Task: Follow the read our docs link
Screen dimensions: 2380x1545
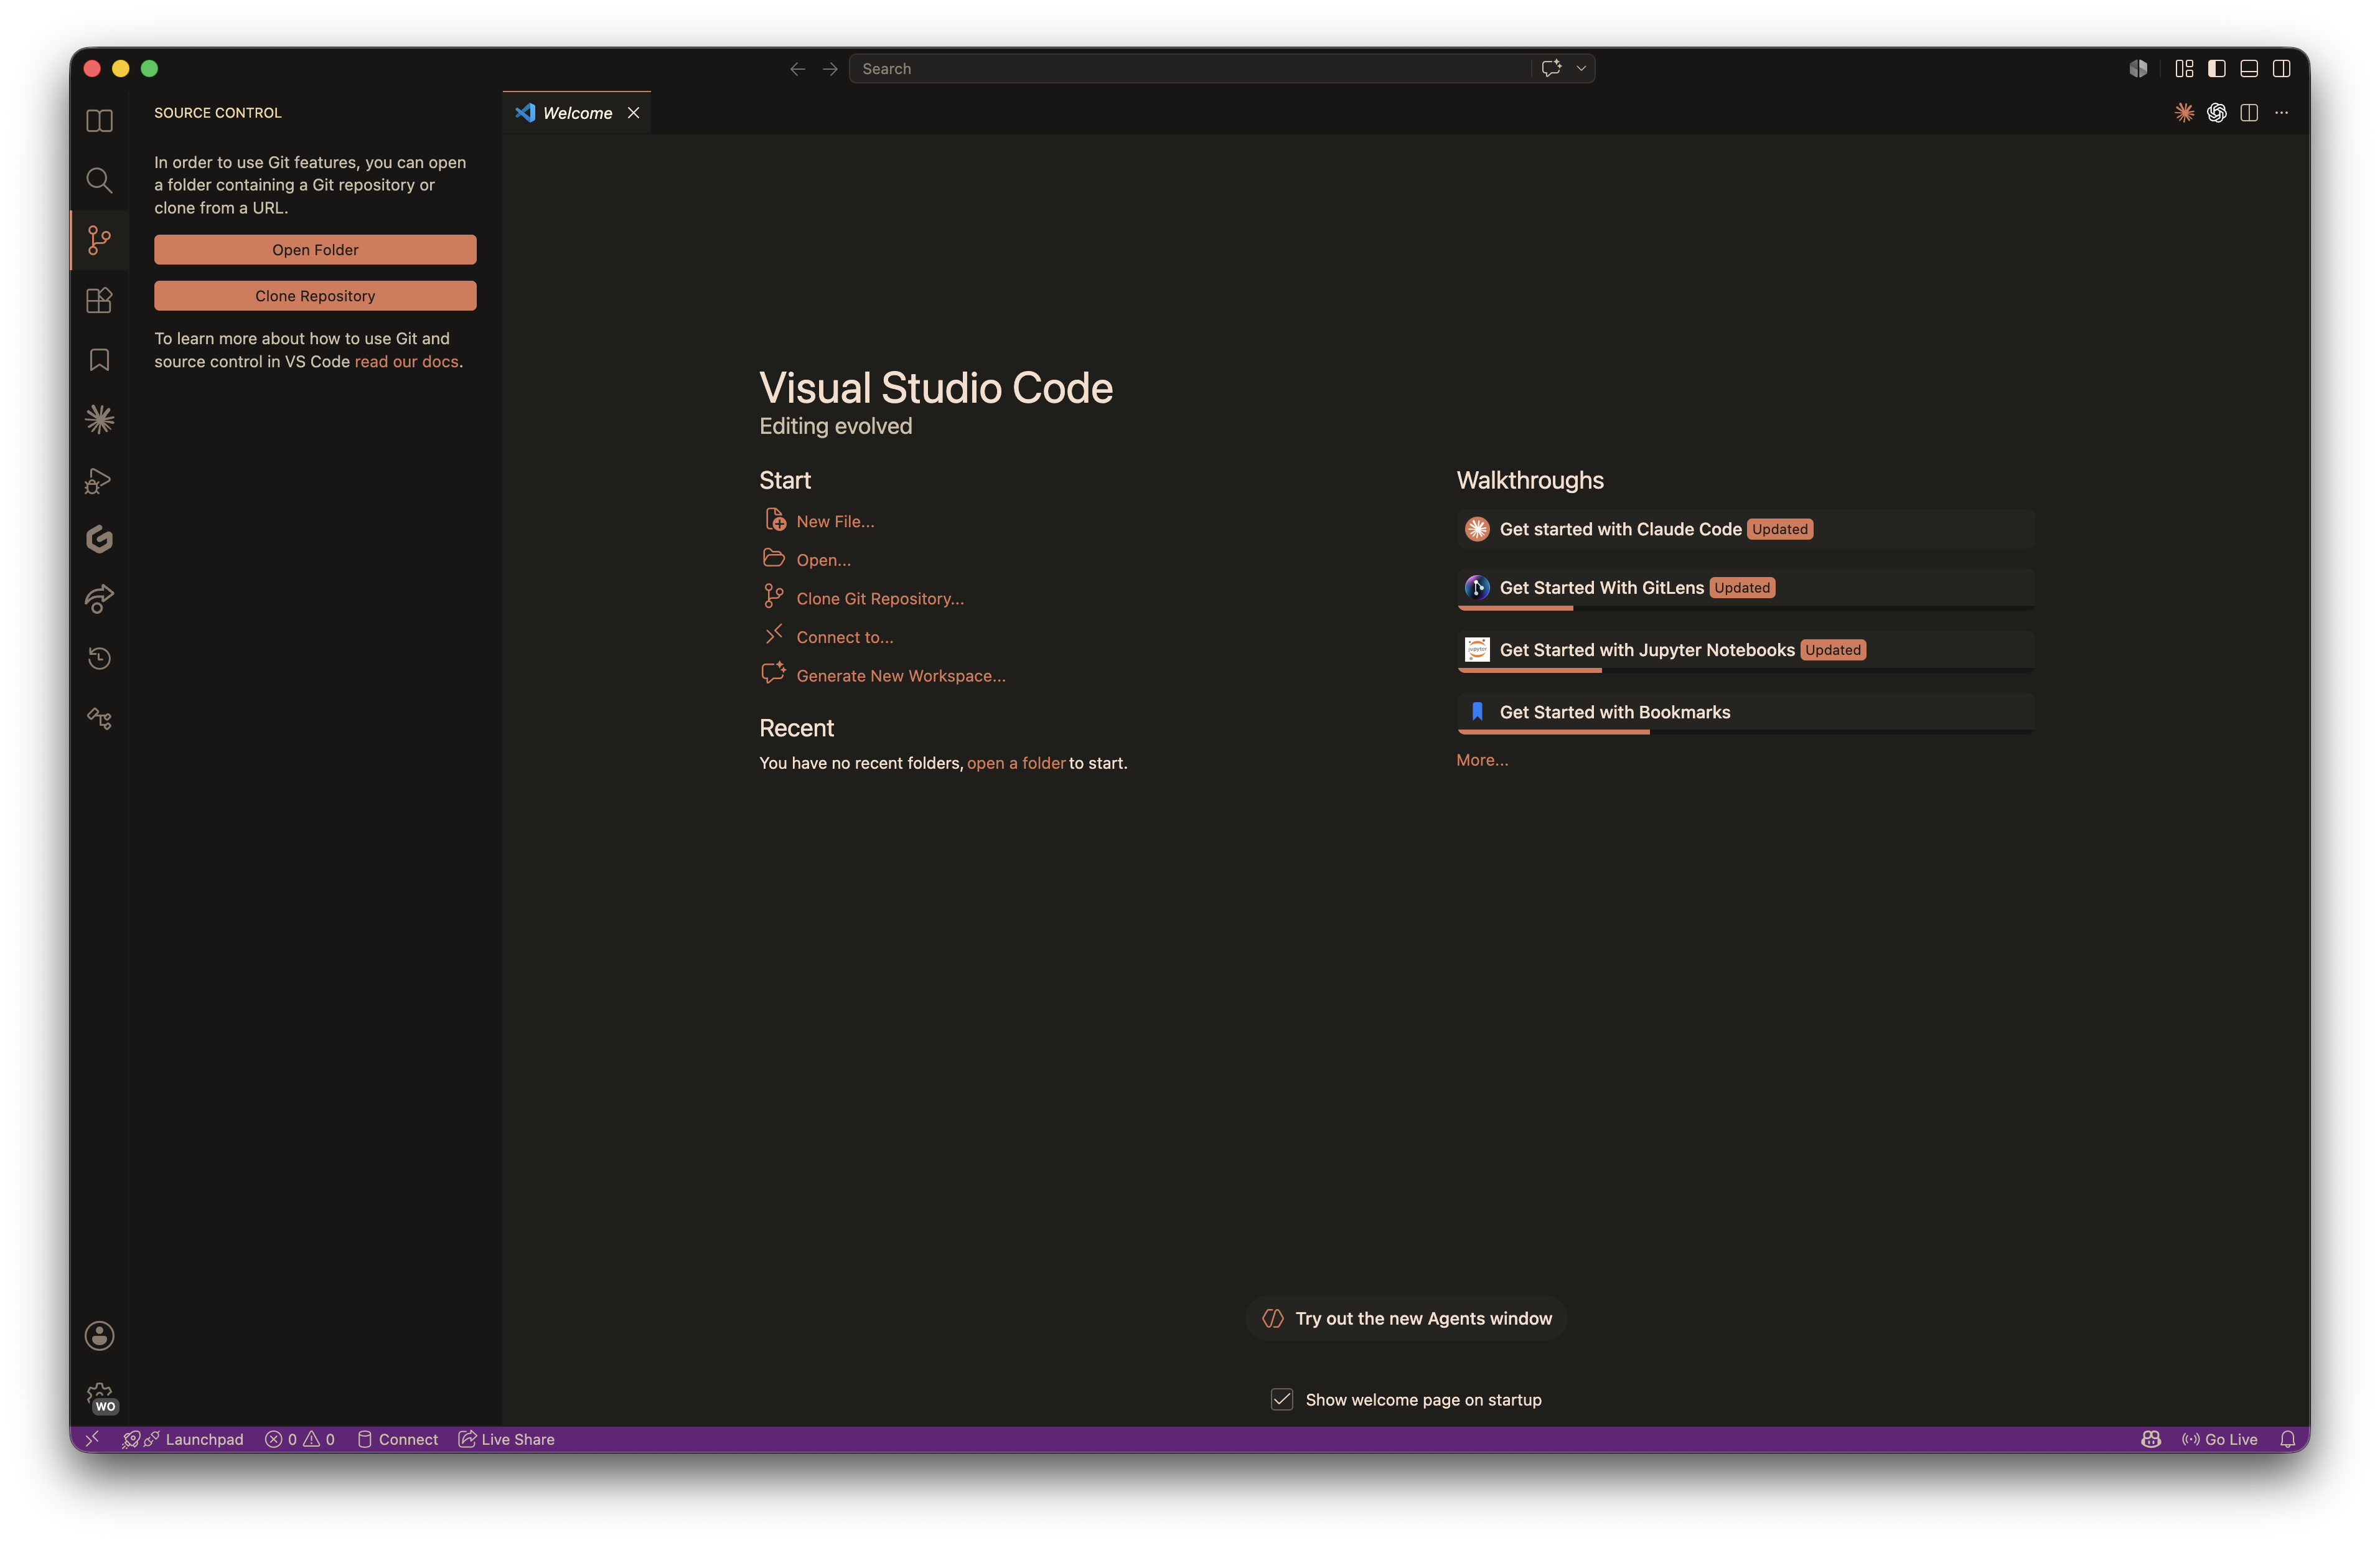Action: coord(406,361)
